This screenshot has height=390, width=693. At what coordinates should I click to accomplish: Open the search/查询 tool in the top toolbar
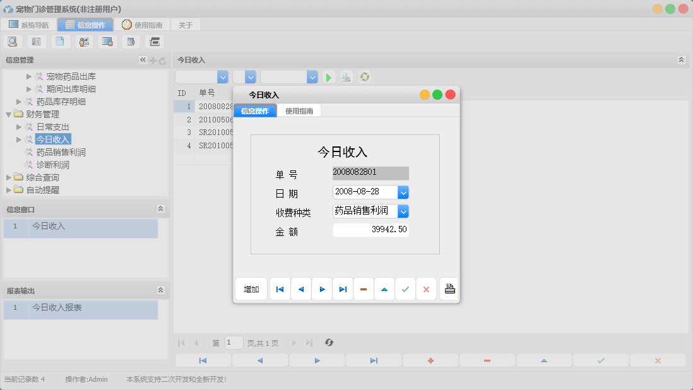tap(13, 41)
